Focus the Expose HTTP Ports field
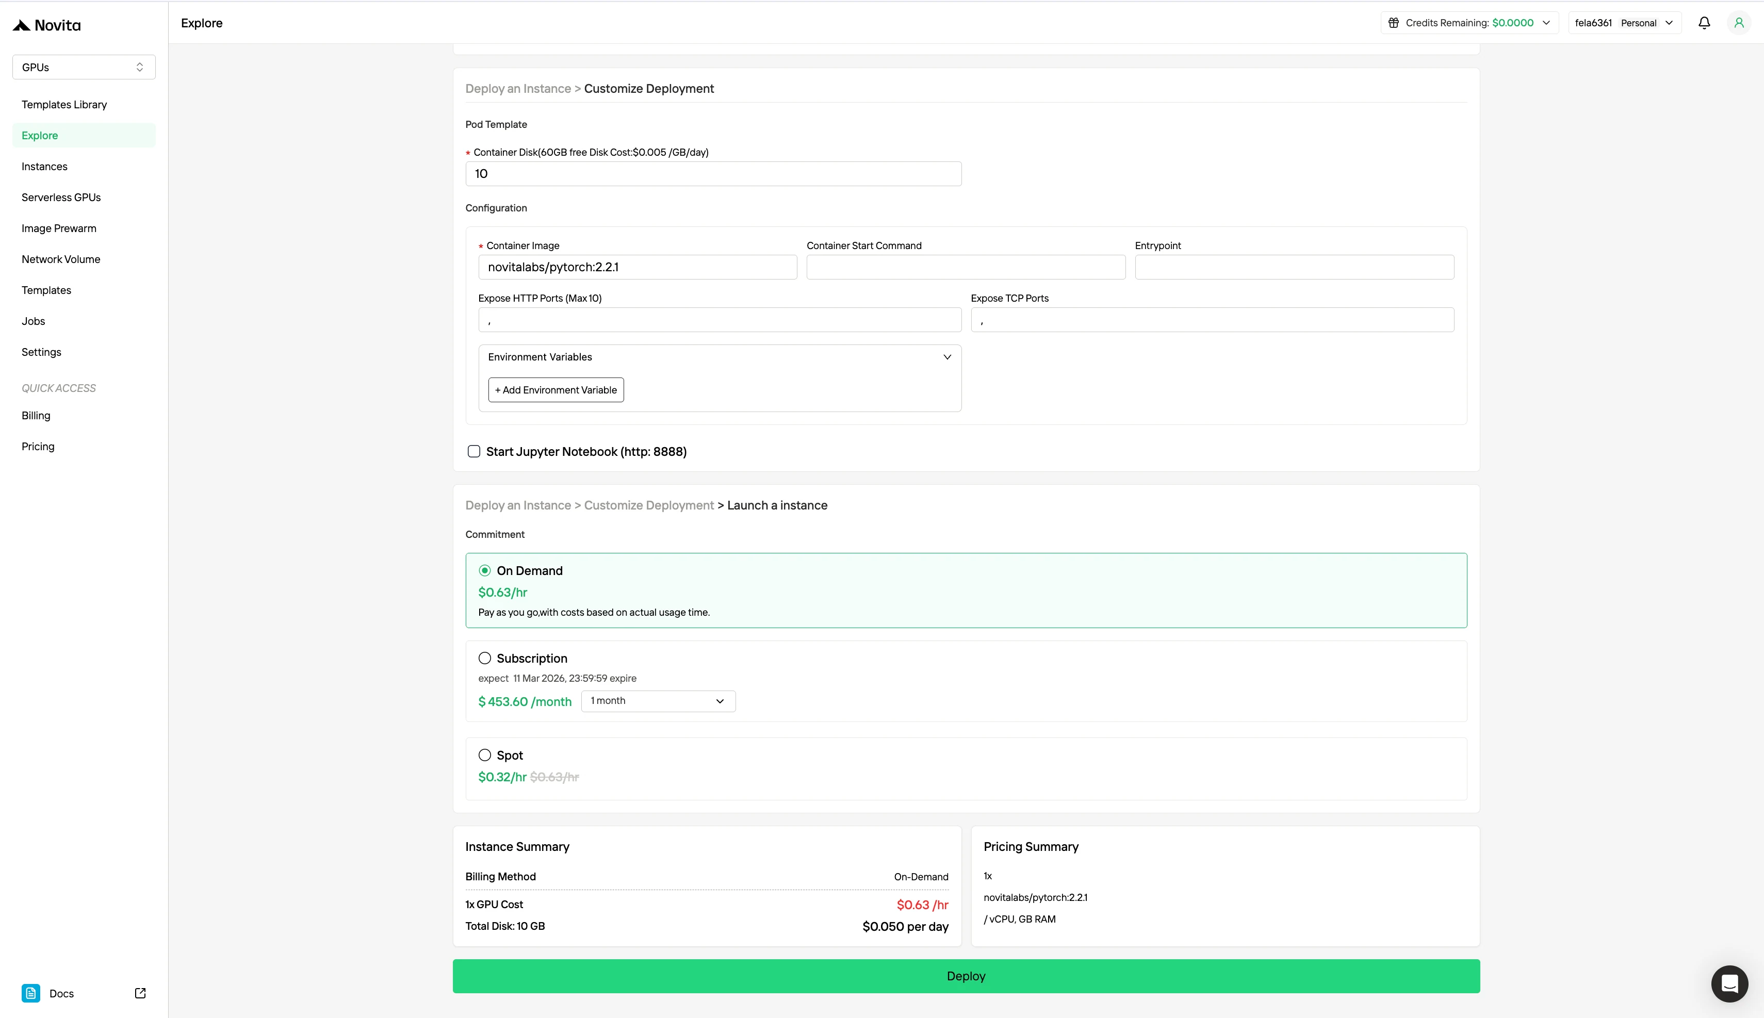 pos(720,320)
